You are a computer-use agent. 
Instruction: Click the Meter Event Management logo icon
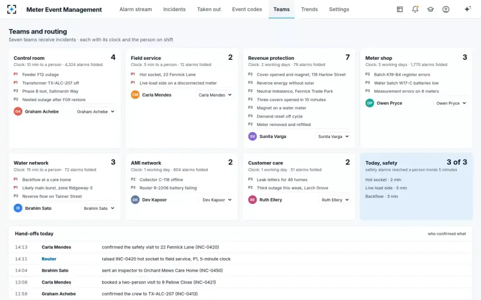[x=12, y=9]
